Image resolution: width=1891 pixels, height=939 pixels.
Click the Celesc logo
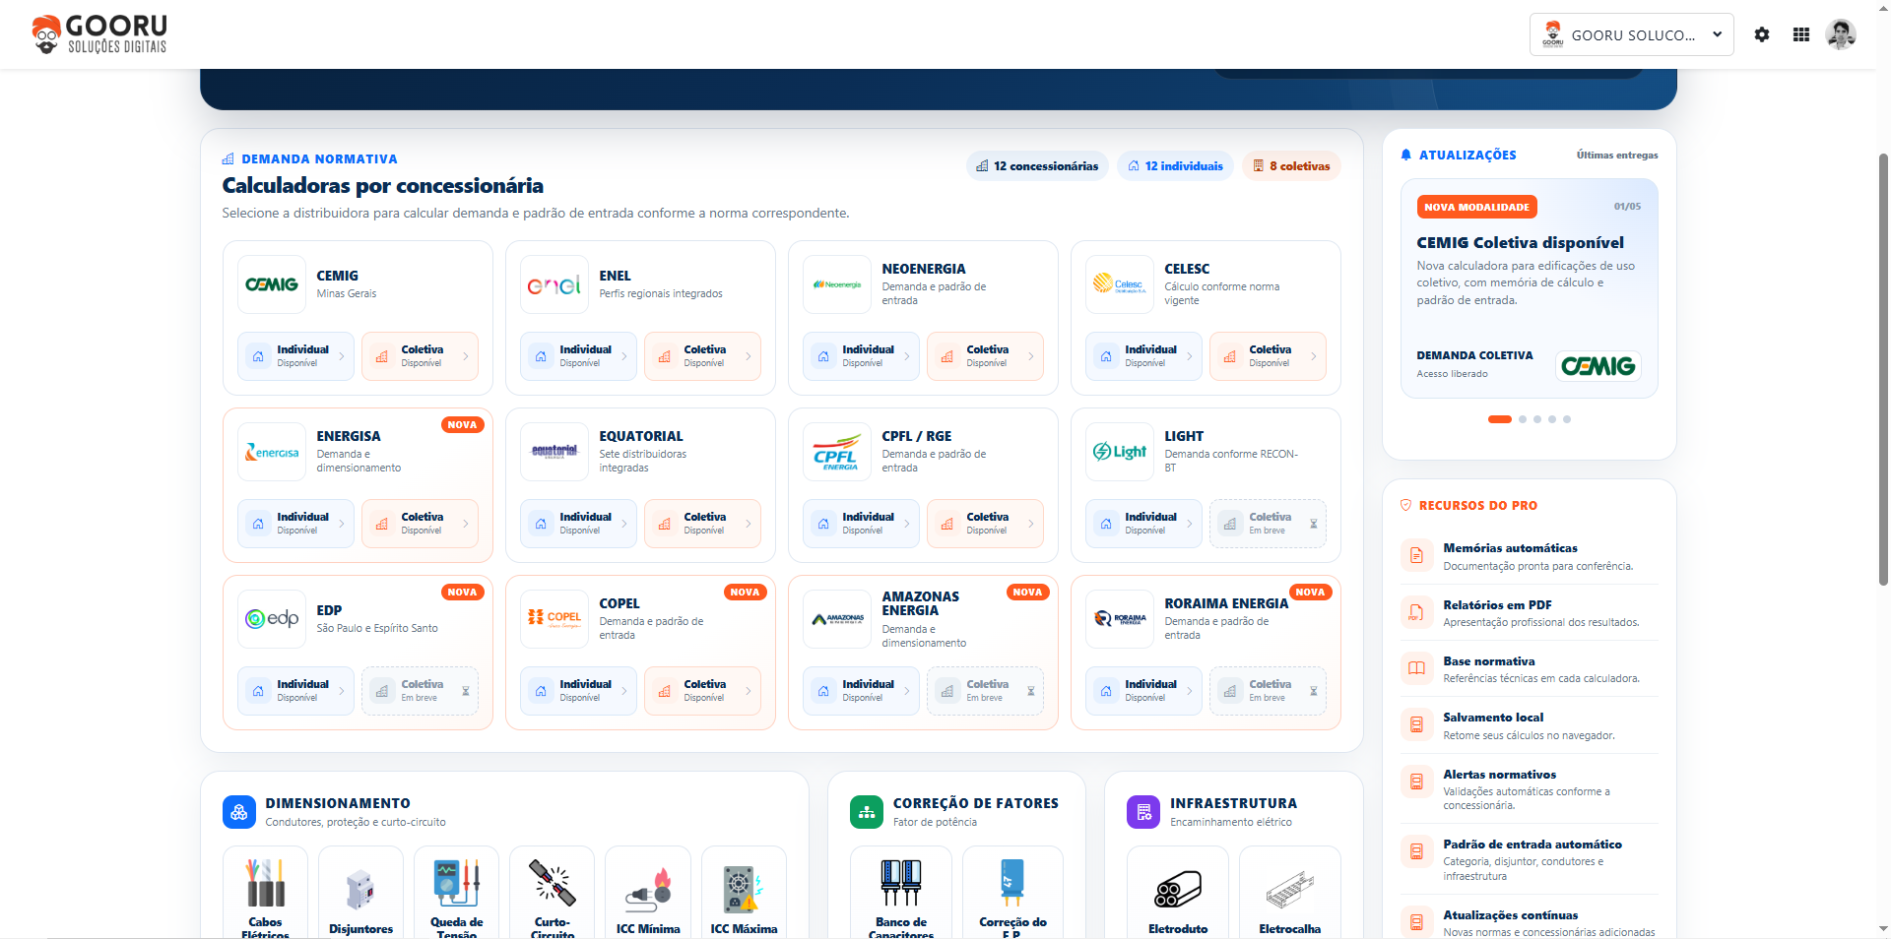(x=1120, y=284)
